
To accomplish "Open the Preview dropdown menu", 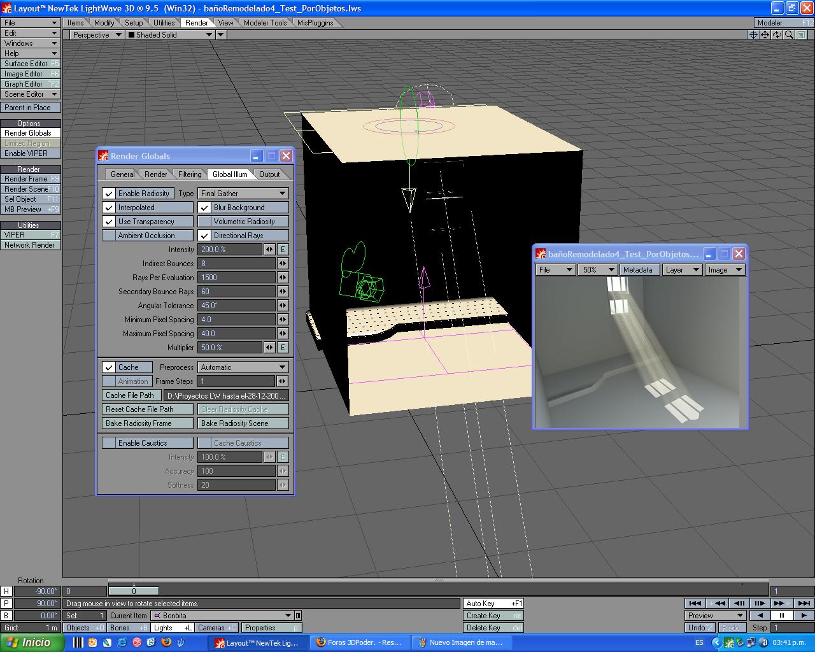I will (x=716, y=616).
